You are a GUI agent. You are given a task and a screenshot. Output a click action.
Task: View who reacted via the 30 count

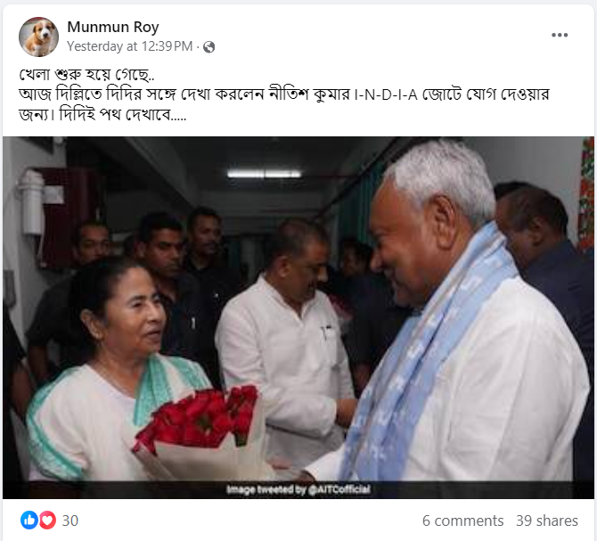point(70,521)
